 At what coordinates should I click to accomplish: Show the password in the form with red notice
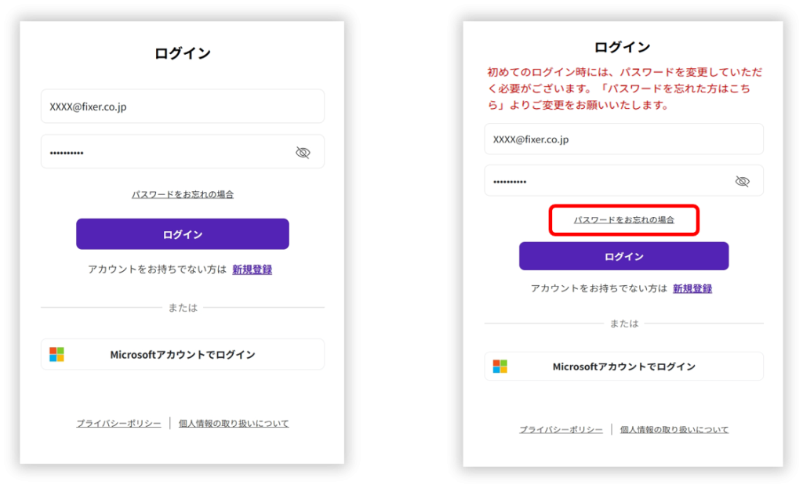pos(742,181)
